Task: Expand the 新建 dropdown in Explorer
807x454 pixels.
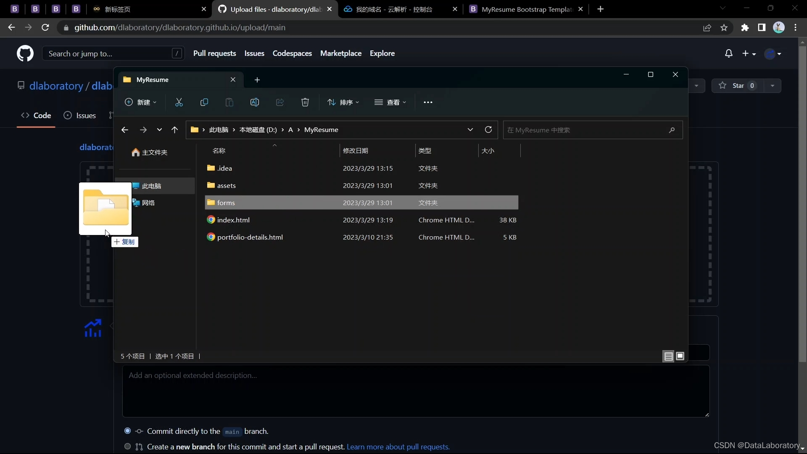Action: click(141, 102)
